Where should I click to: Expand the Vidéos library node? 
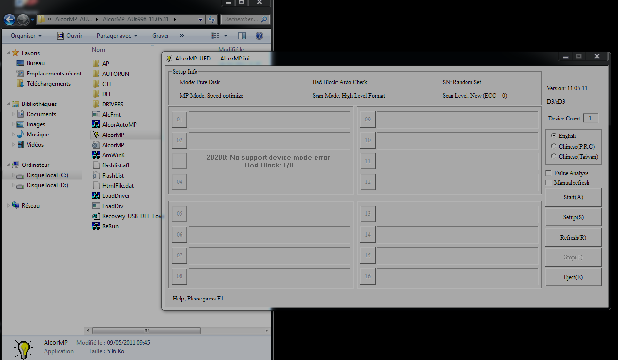pyautogui.click(x=14, y=145)
